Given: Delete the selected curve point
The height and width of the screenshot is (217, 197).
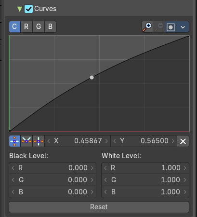Looking at the screenshot, I should tap(183, 141).
